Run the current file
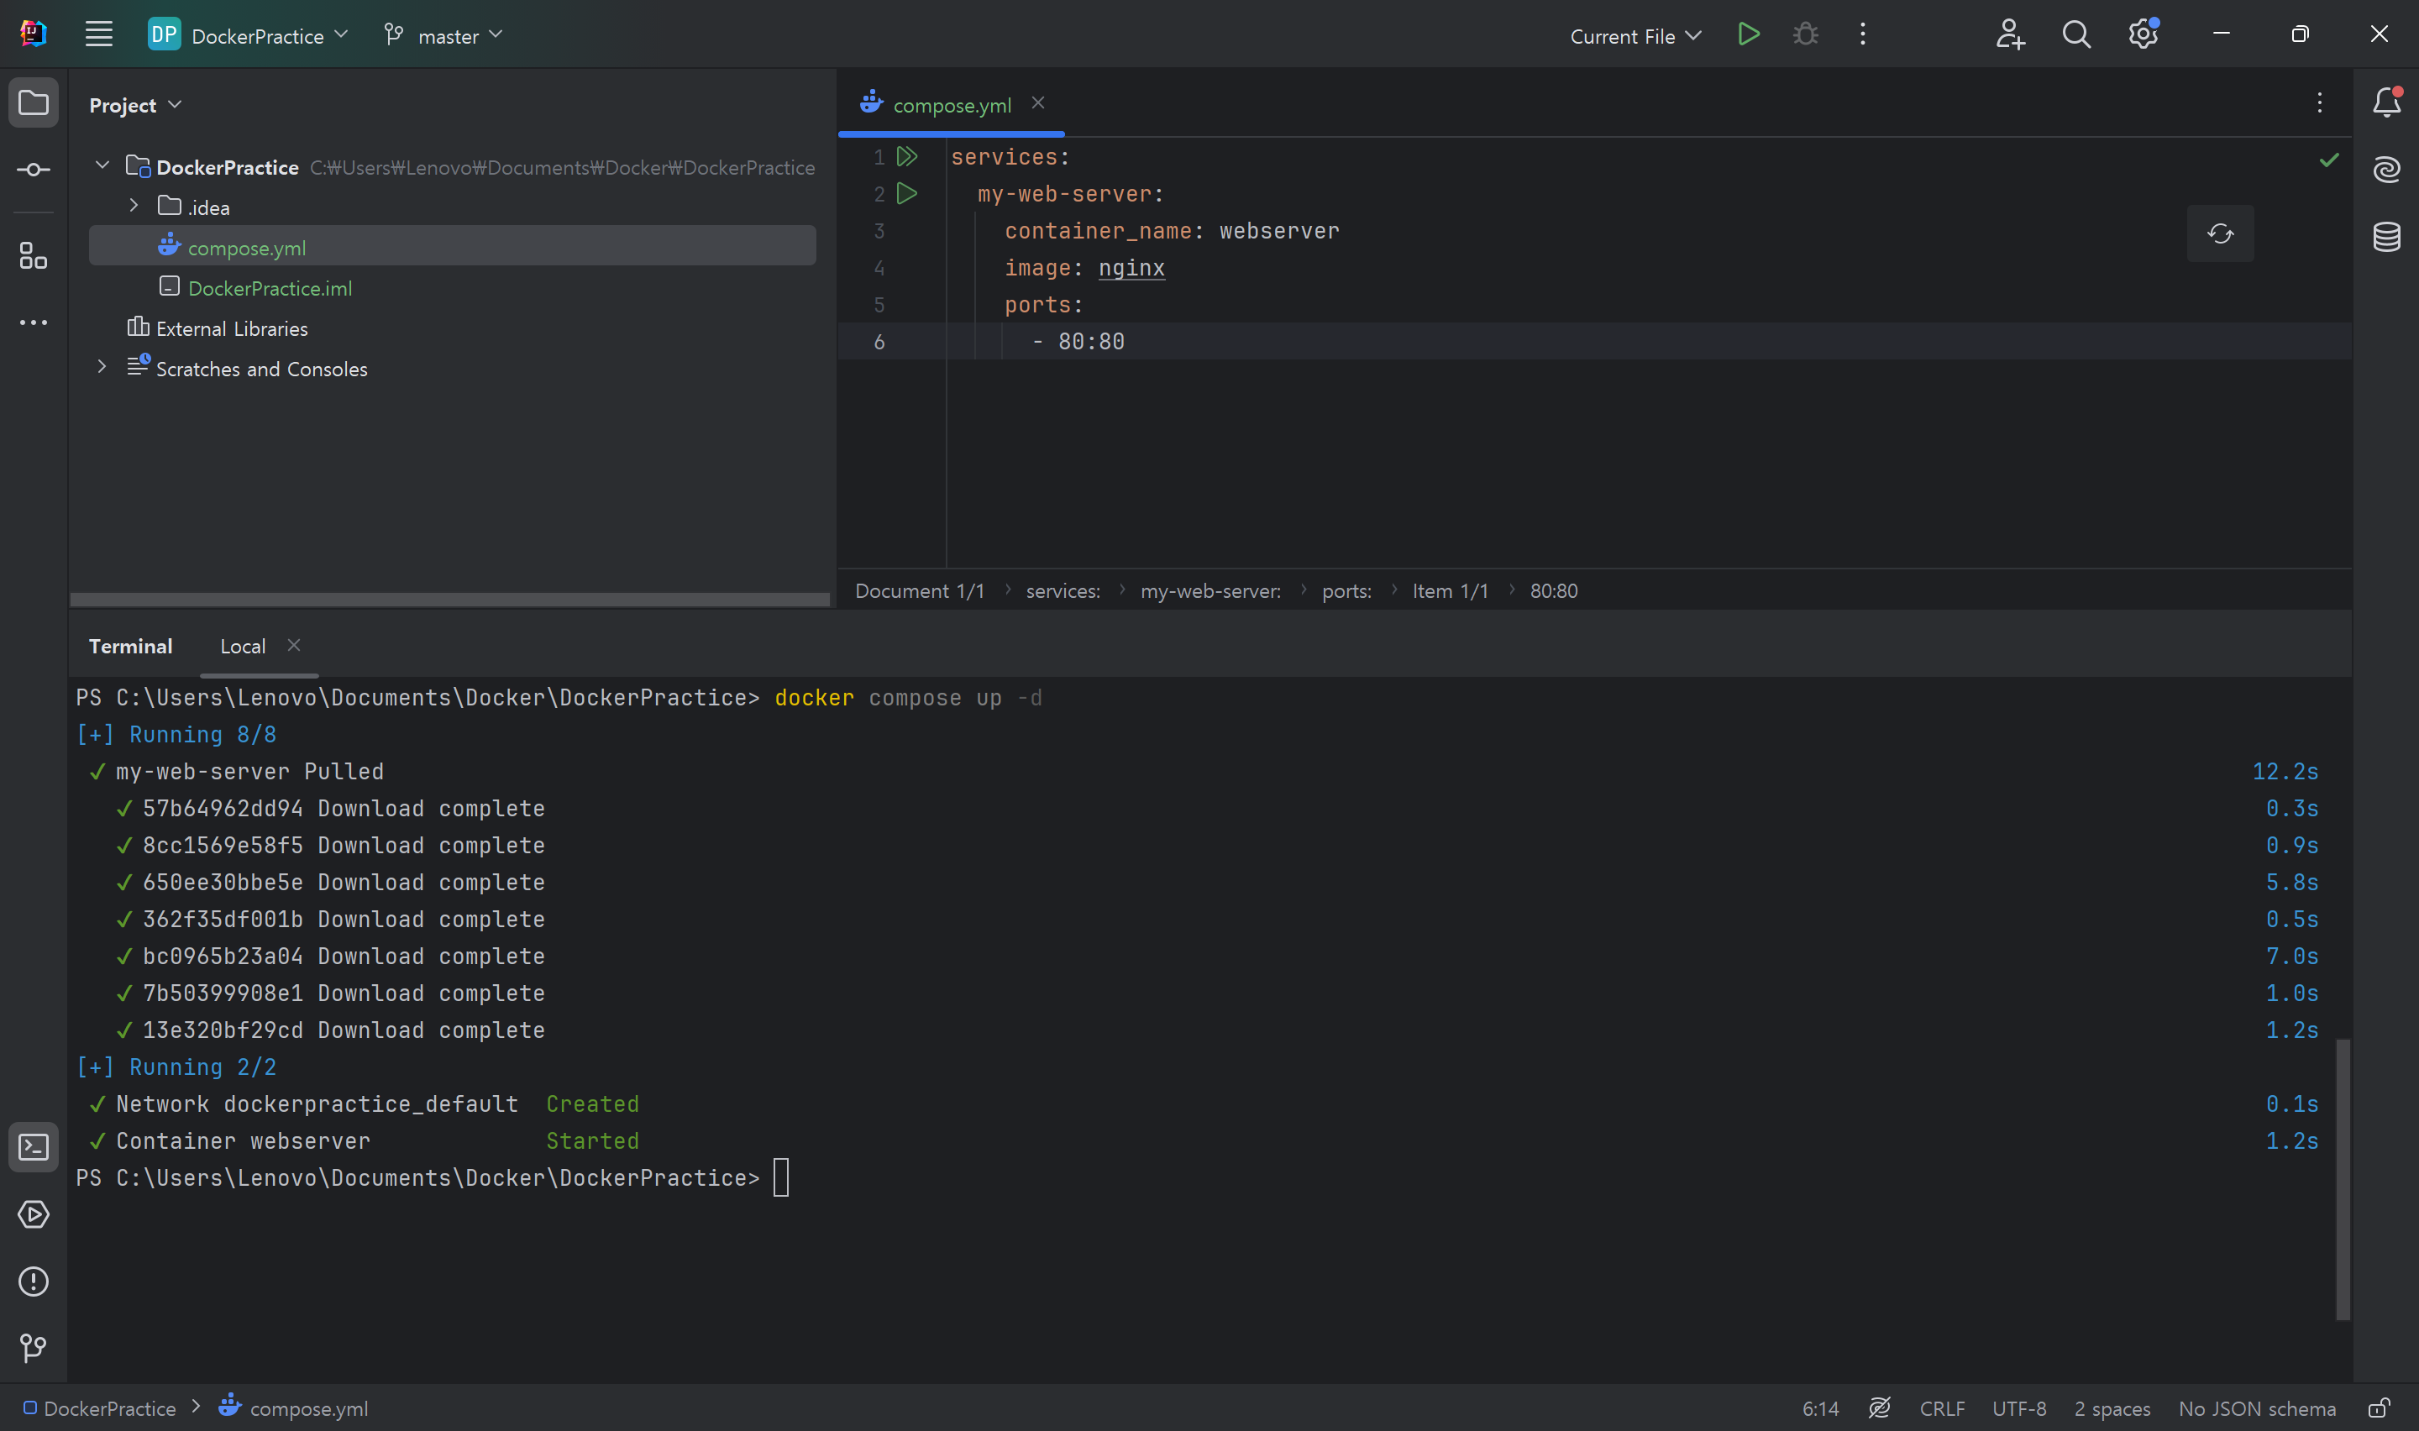 tap(1748, 34)
